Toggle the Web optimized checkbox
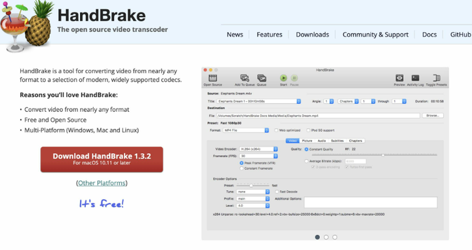 [276, 130]
